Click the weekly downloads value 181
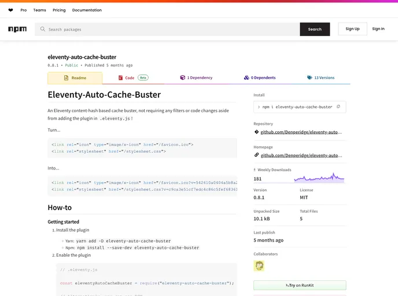398x296 pixels. 257,179
